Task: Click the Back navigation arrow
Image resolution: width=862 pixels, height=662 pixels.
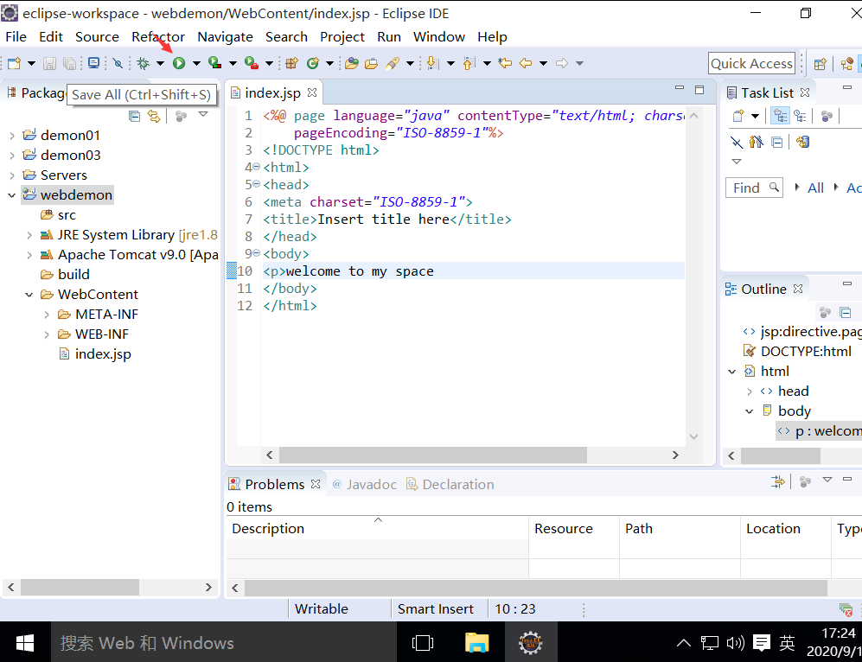Action: point(526,63)
